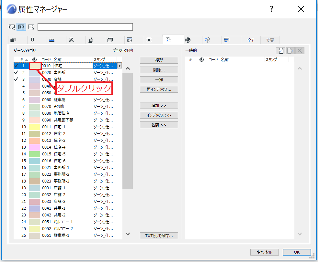Toggle the checkmark on row 3 店舗

tap(16, 79)
